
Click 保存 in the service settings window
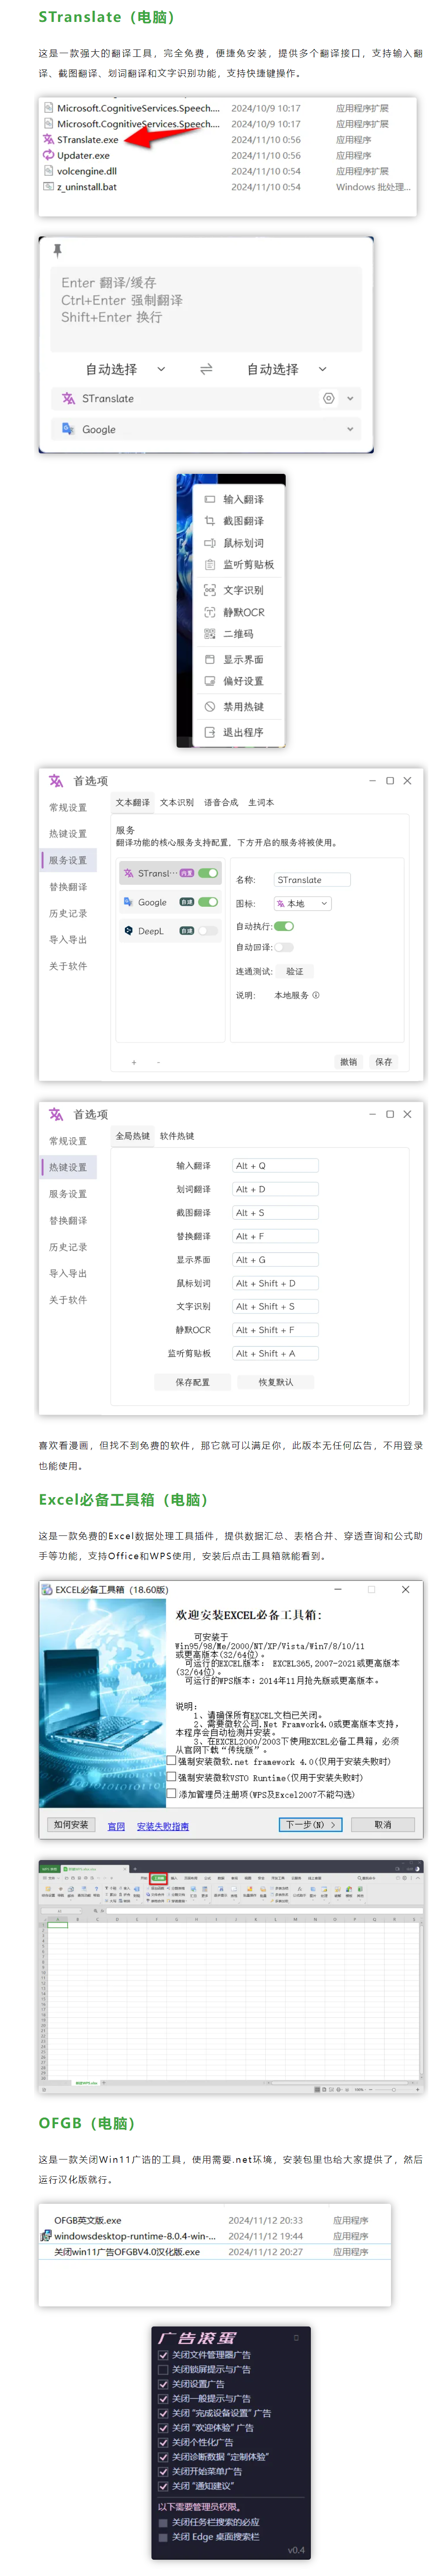coord(384,1062)
